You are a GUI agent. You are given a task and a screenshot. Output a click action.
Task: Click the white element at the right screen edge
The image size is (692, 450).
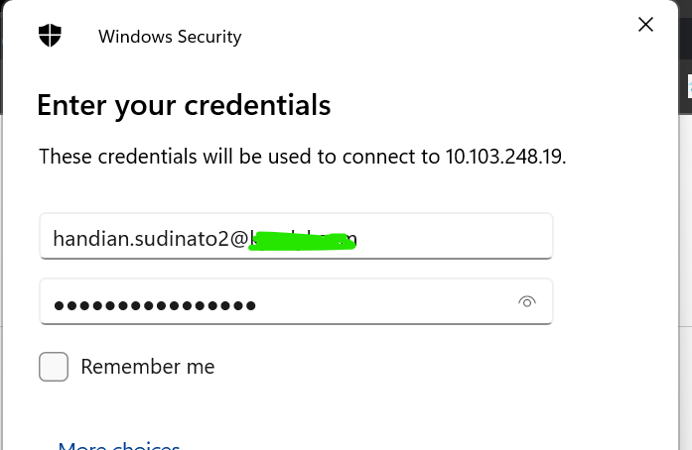pos(689,86)
